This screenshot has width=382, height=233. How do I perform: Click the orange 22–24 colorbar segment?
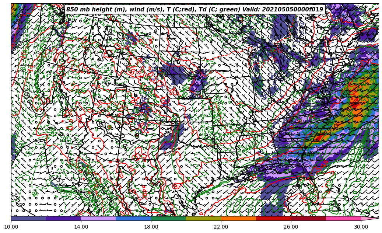(238, 218)
